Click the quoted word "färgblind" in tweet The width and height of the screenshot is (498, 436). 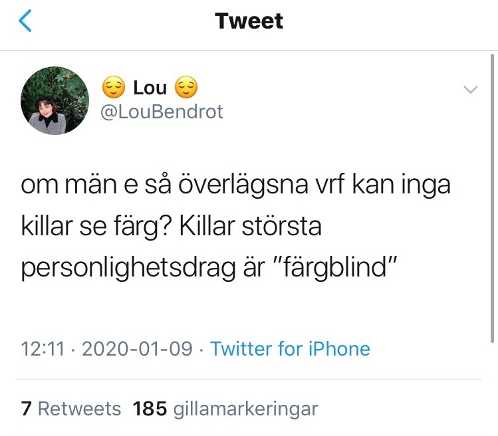(338, 267)
